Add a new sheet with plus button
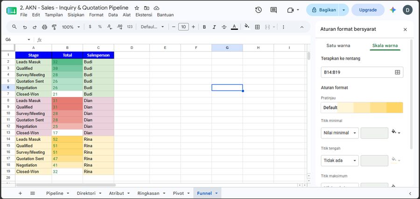This screenshot has height=199, width=420. click(x=20, y=193)
